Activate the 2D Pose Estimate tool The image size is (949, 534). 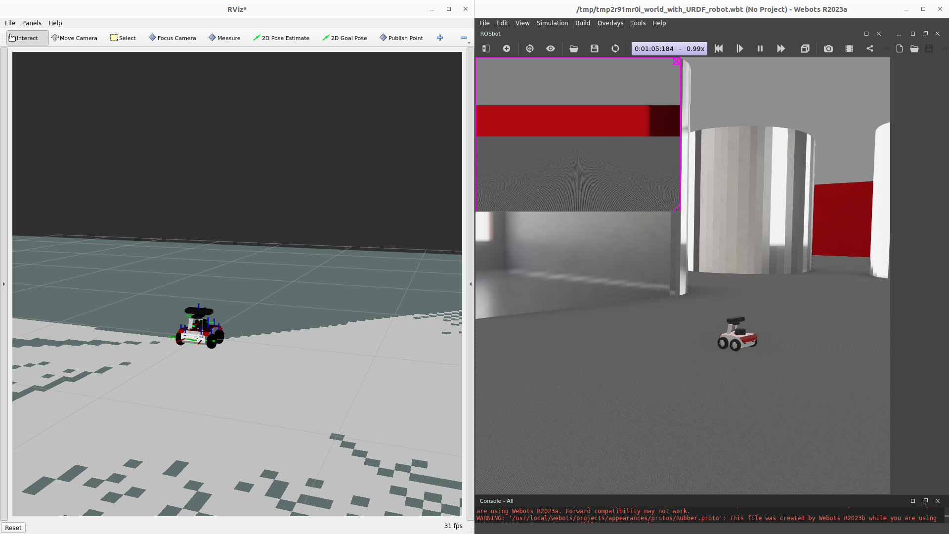pos(281,38)
